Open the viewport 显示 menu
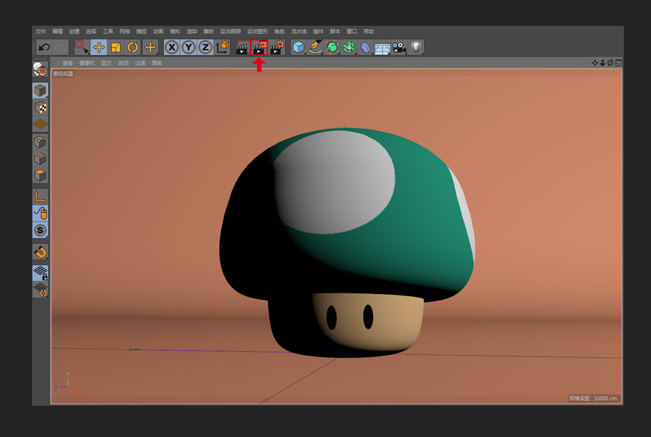651x437 pixels. [x=106, y=63]
